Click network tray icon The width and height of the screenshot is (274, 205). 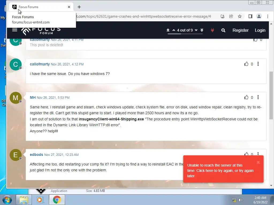click(x=234, y=200)
